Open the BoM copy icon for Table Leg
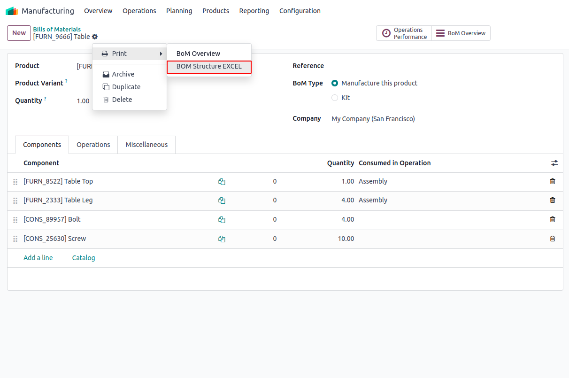The image size is (569, 378). pyautogui.click(x=222, y=201)
